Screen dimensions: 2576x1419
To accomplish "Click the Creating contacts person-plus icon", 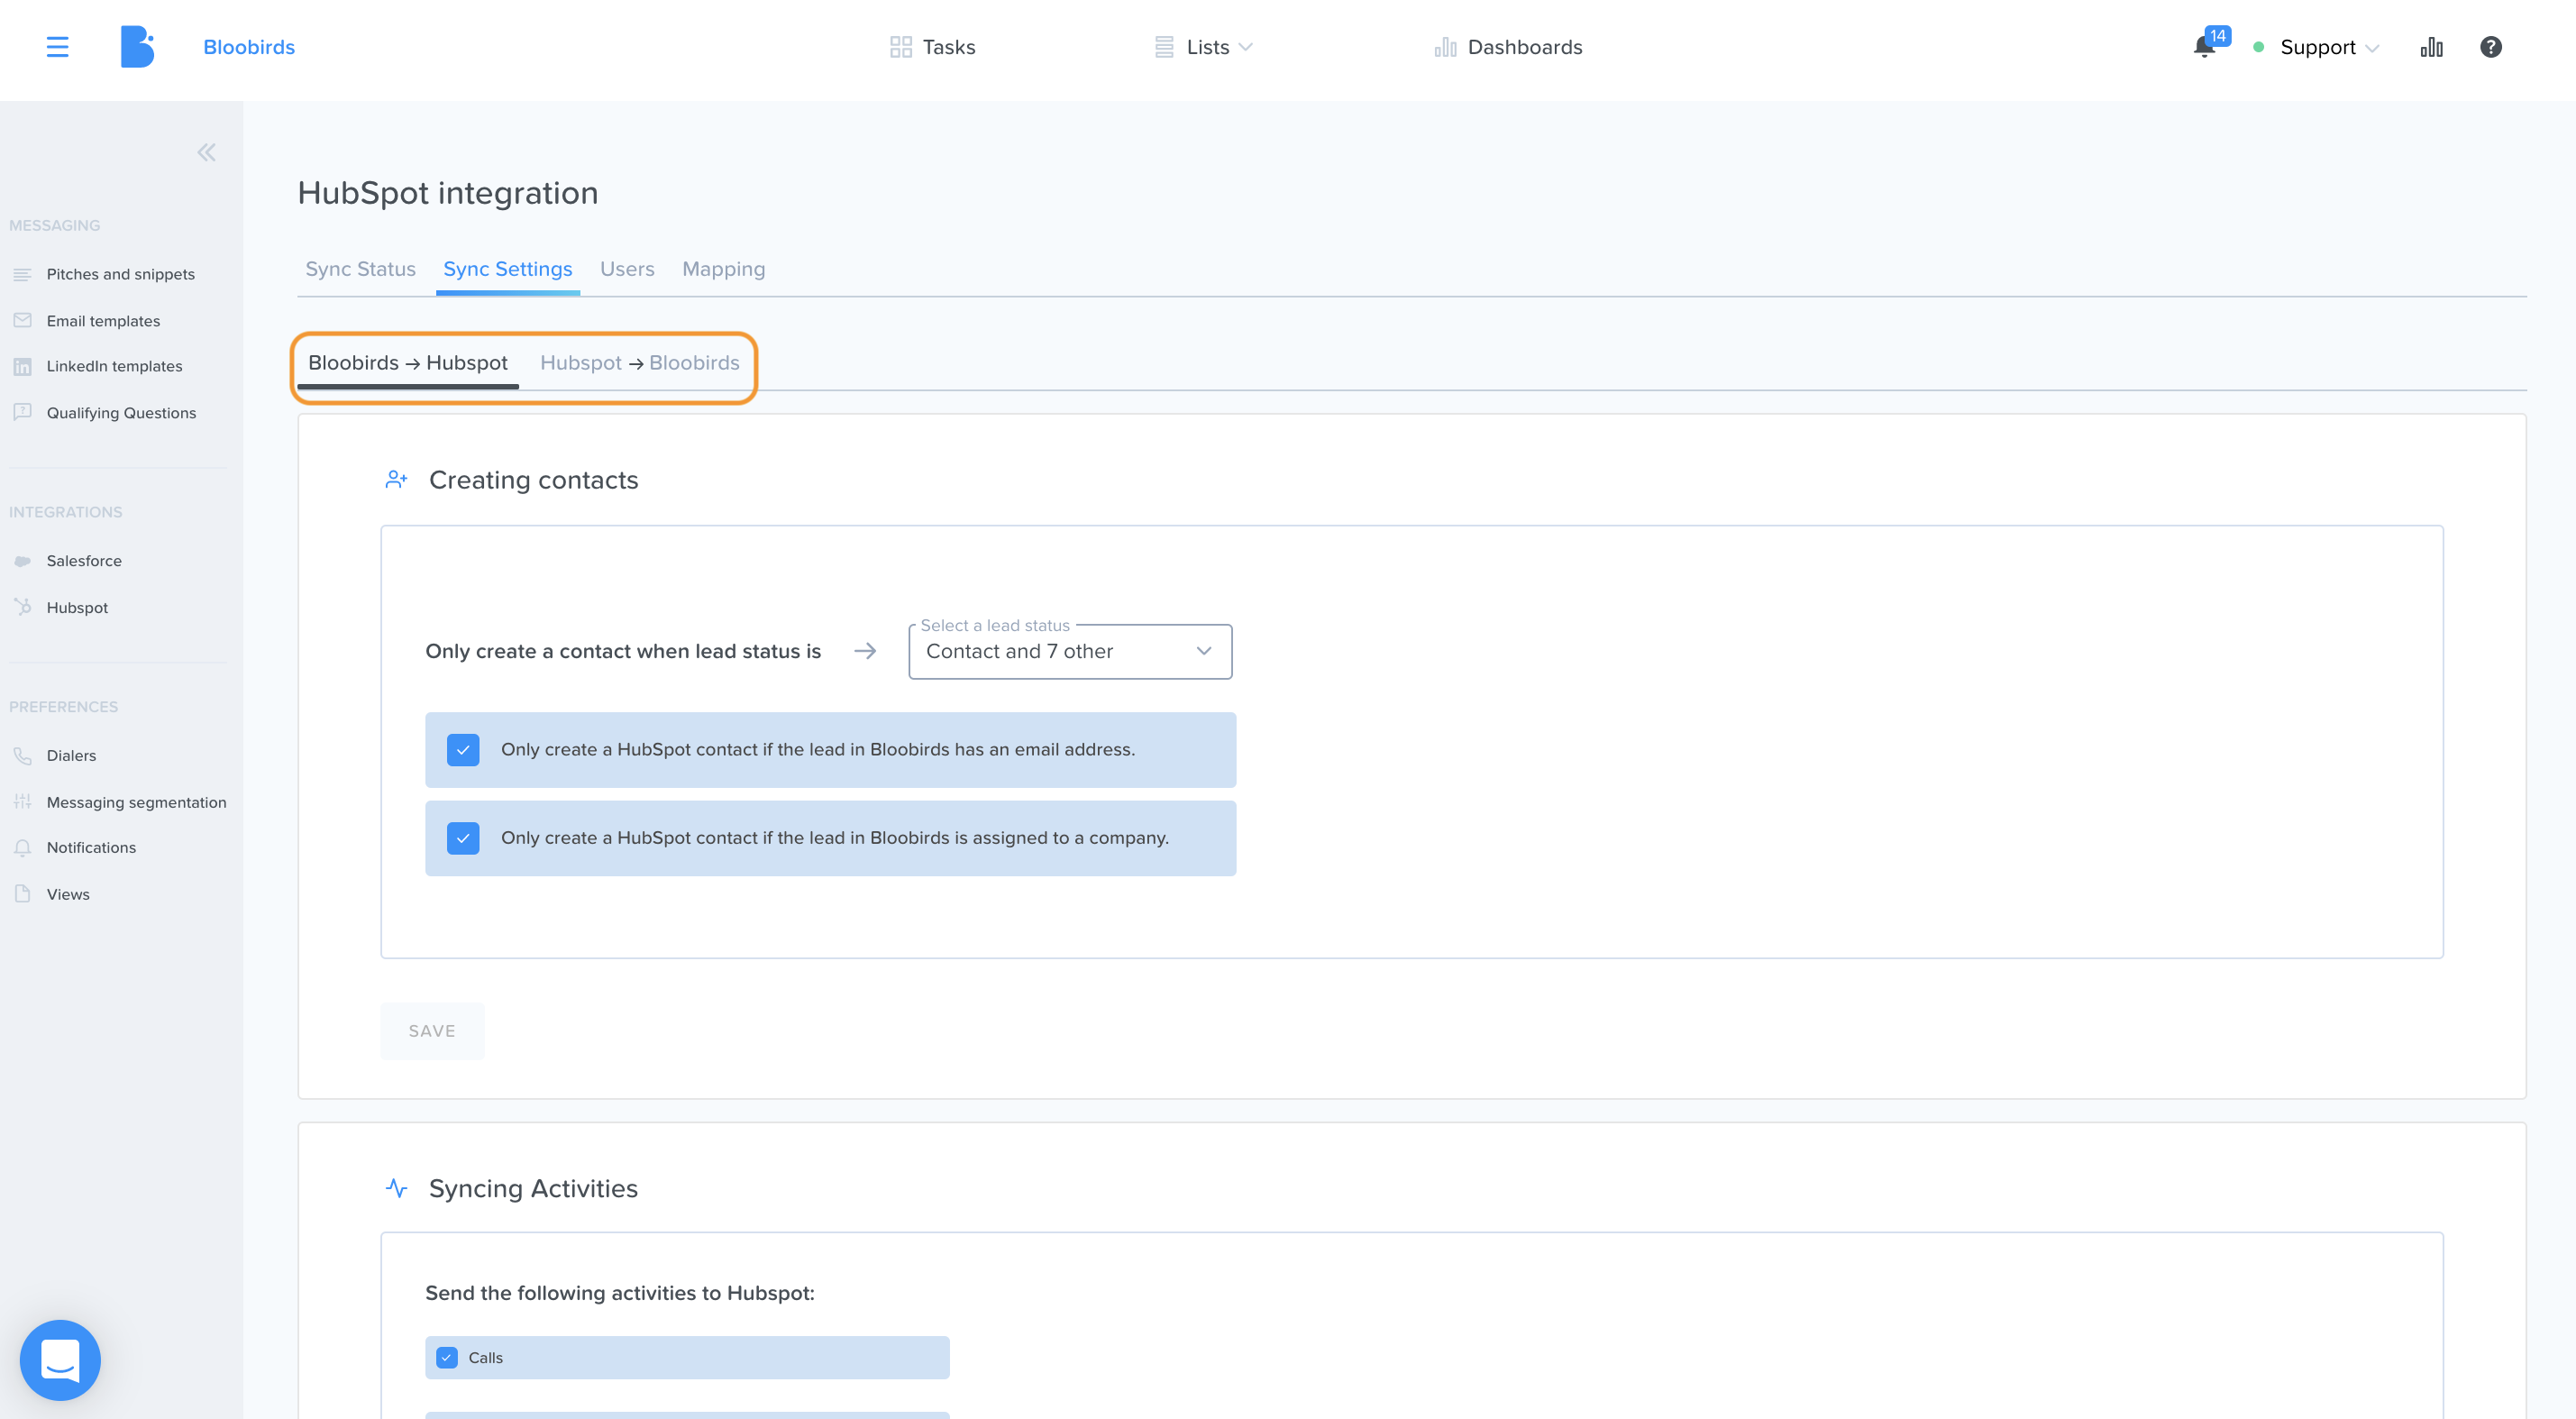I will [396, 480].
